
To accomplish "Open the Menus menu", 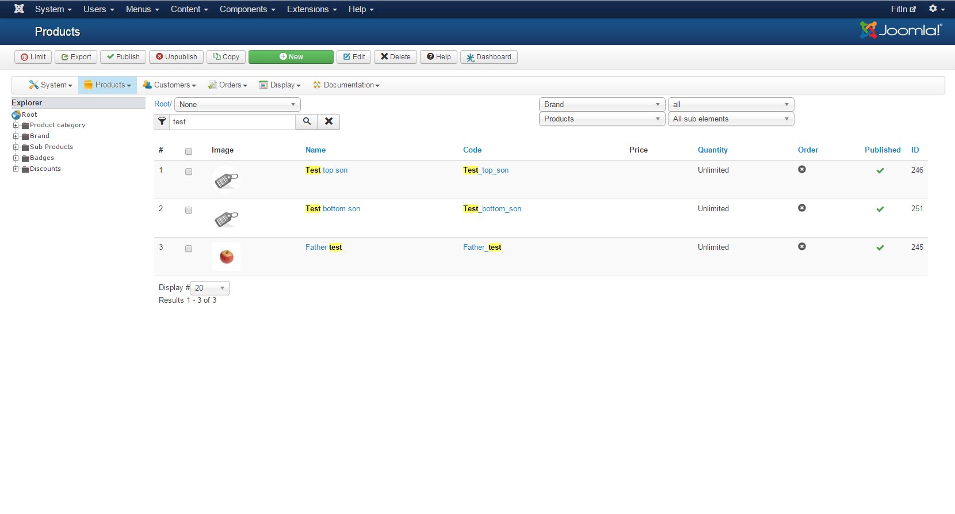I will pyautogui.click(x=142, y=9).
